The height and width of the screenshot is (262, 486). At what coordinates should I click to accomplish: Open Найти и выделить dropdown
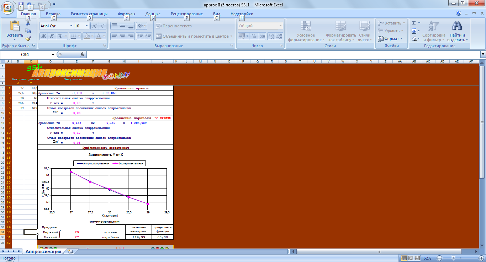pos(457,31)
